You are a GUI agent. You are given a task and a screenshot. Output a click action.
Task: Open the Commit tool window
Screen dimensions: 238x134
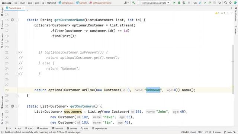click(2, 24)
